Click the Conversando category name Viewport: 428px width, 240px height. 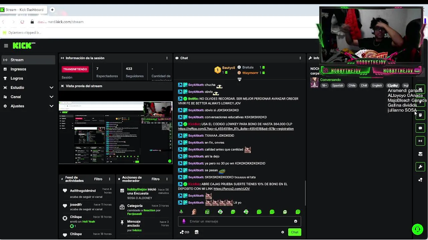tap(330, 80)
